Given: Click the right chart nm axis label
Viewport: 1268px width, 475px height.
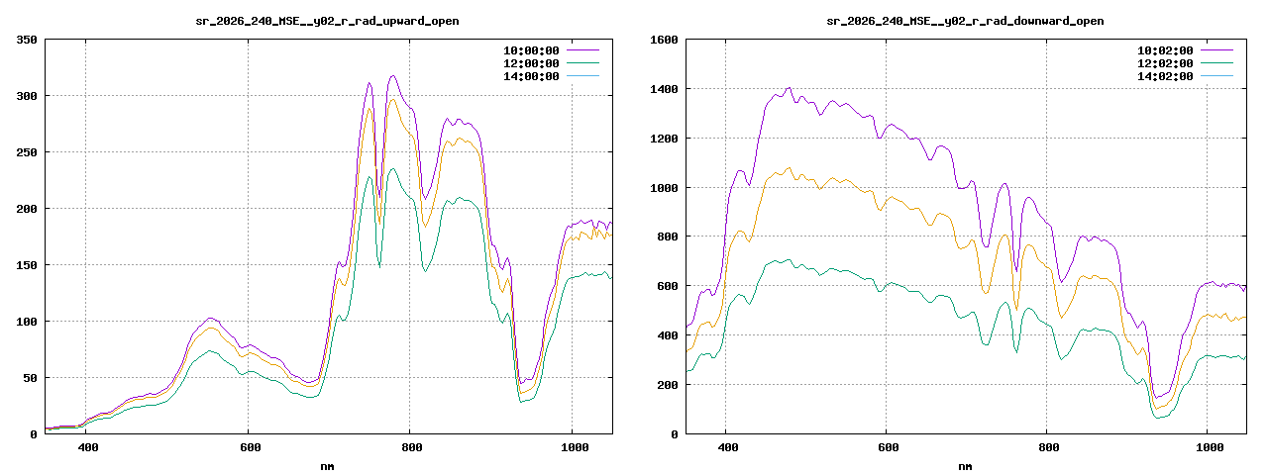Looking at the screenshot, I should [965, 465].
